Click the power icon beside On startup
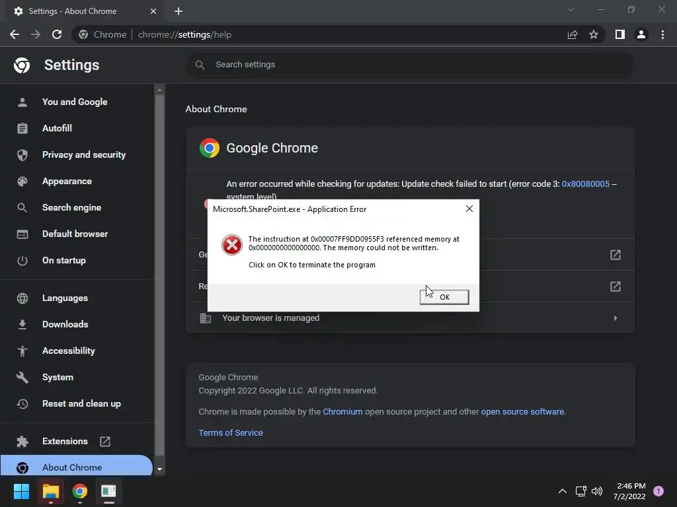 [22, 260]
